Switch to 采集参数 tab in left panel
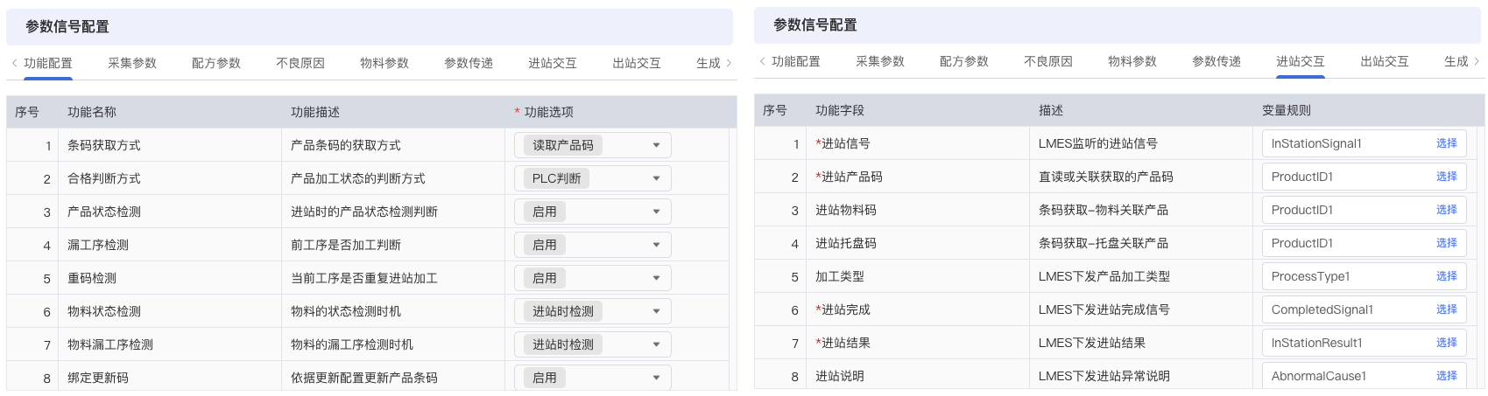The height and width of the screenshot is (396, 1488). (132, 63)
